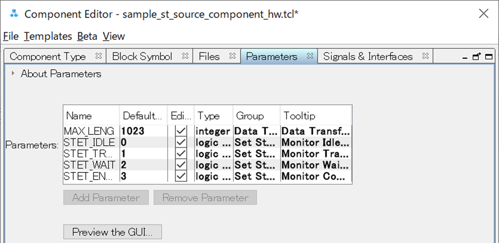Image resolution: width=499 pixels, height=243 pixels.
Task: Open the File menu
Action: click(x=11, y=37)
